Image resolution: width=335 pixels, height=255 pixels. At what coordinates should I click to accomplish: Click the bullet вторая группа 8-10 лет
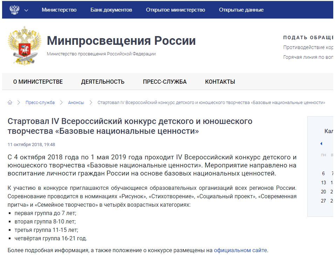[45, 221]
